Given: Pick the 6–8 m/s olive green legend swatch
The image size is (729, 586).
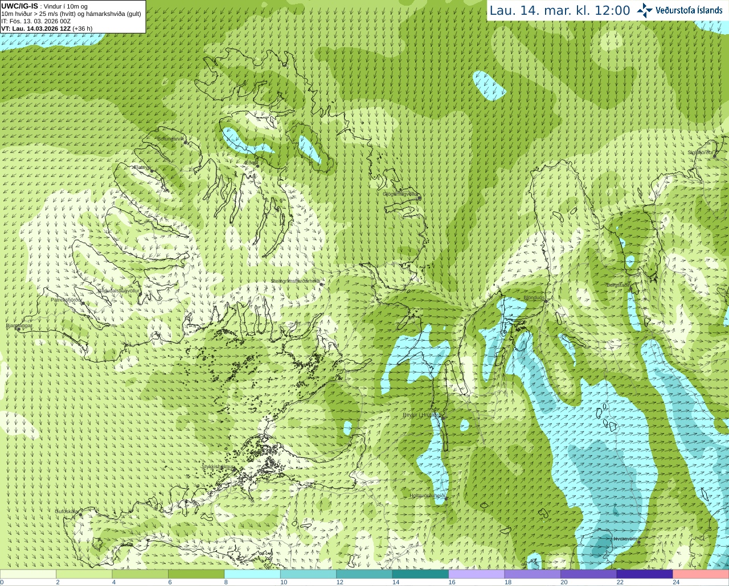Looking at the screenshot, I should click(196, 574).
